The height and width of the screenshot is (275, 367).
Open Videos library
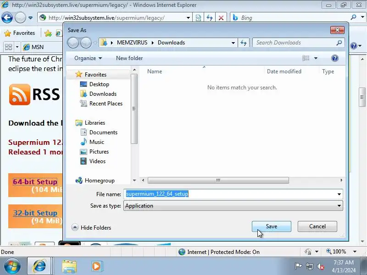click(x=97, y=161)
